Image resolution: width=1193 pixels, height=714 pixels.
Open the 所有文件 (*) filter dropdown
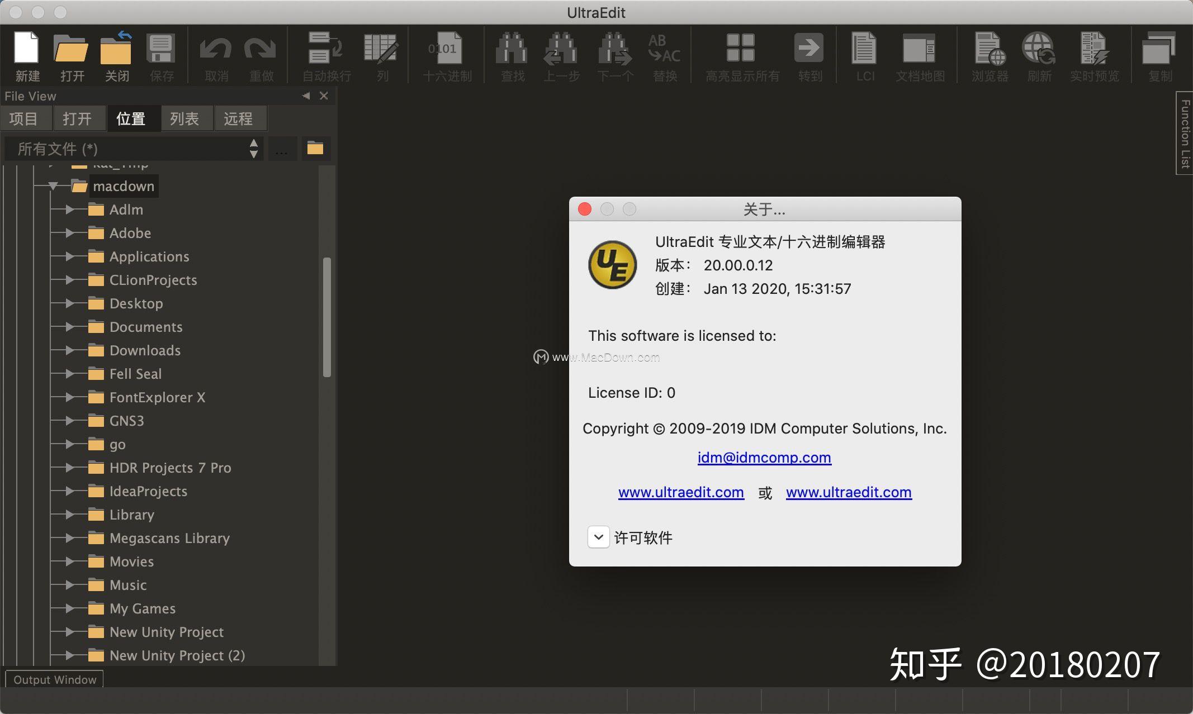pyautogui.click(x=254, y=149)
